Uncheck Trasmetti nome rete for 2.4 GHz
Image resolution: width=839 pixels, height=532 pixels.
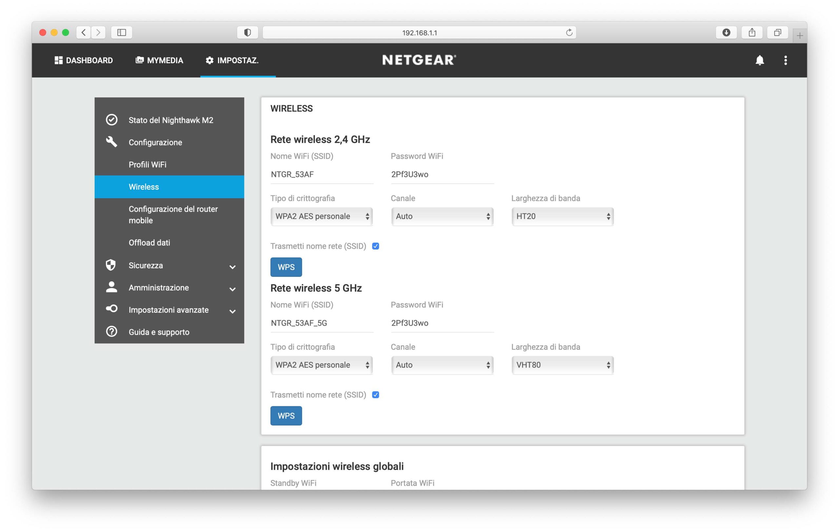tap(375, 246)
